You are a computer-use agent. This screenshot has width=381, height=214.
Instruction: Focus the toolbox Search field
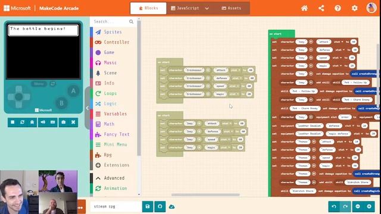[x=111, y=21]
